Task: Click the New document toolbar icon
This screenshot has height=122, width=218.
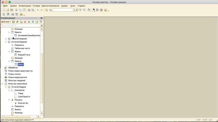Action: tap(4, 10)
